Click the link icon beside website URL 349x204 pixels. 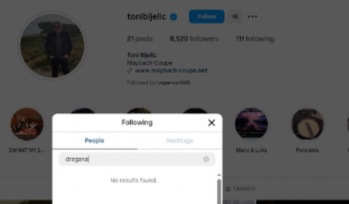[x=130, y=70]
